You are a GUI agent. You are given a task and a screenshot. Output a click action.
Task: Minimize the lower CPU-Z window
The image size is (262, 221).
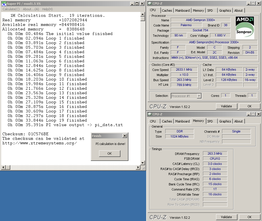(x=249, y=114)
